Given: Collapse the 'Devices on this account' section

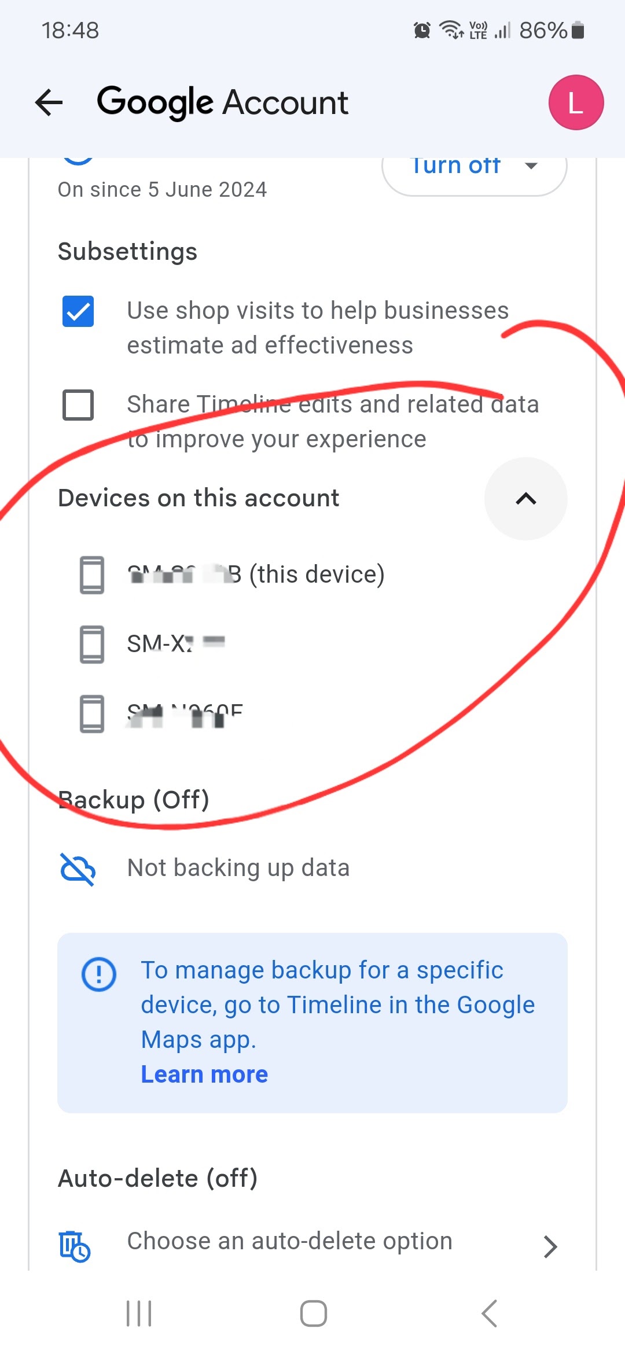Looking at the screenshot, I should click(525, 499).
